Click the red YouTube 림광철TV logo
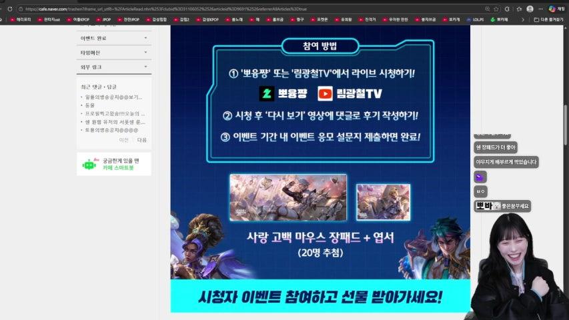The height and width of the screenshot is (320, 569). [325, 93]
